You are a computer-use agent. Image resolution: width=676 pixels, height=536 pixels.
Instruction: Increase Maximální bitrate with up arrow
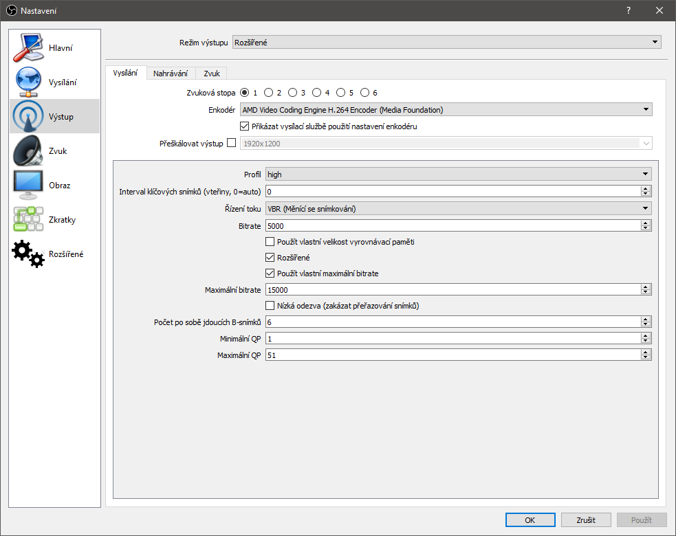click(645, 287)
